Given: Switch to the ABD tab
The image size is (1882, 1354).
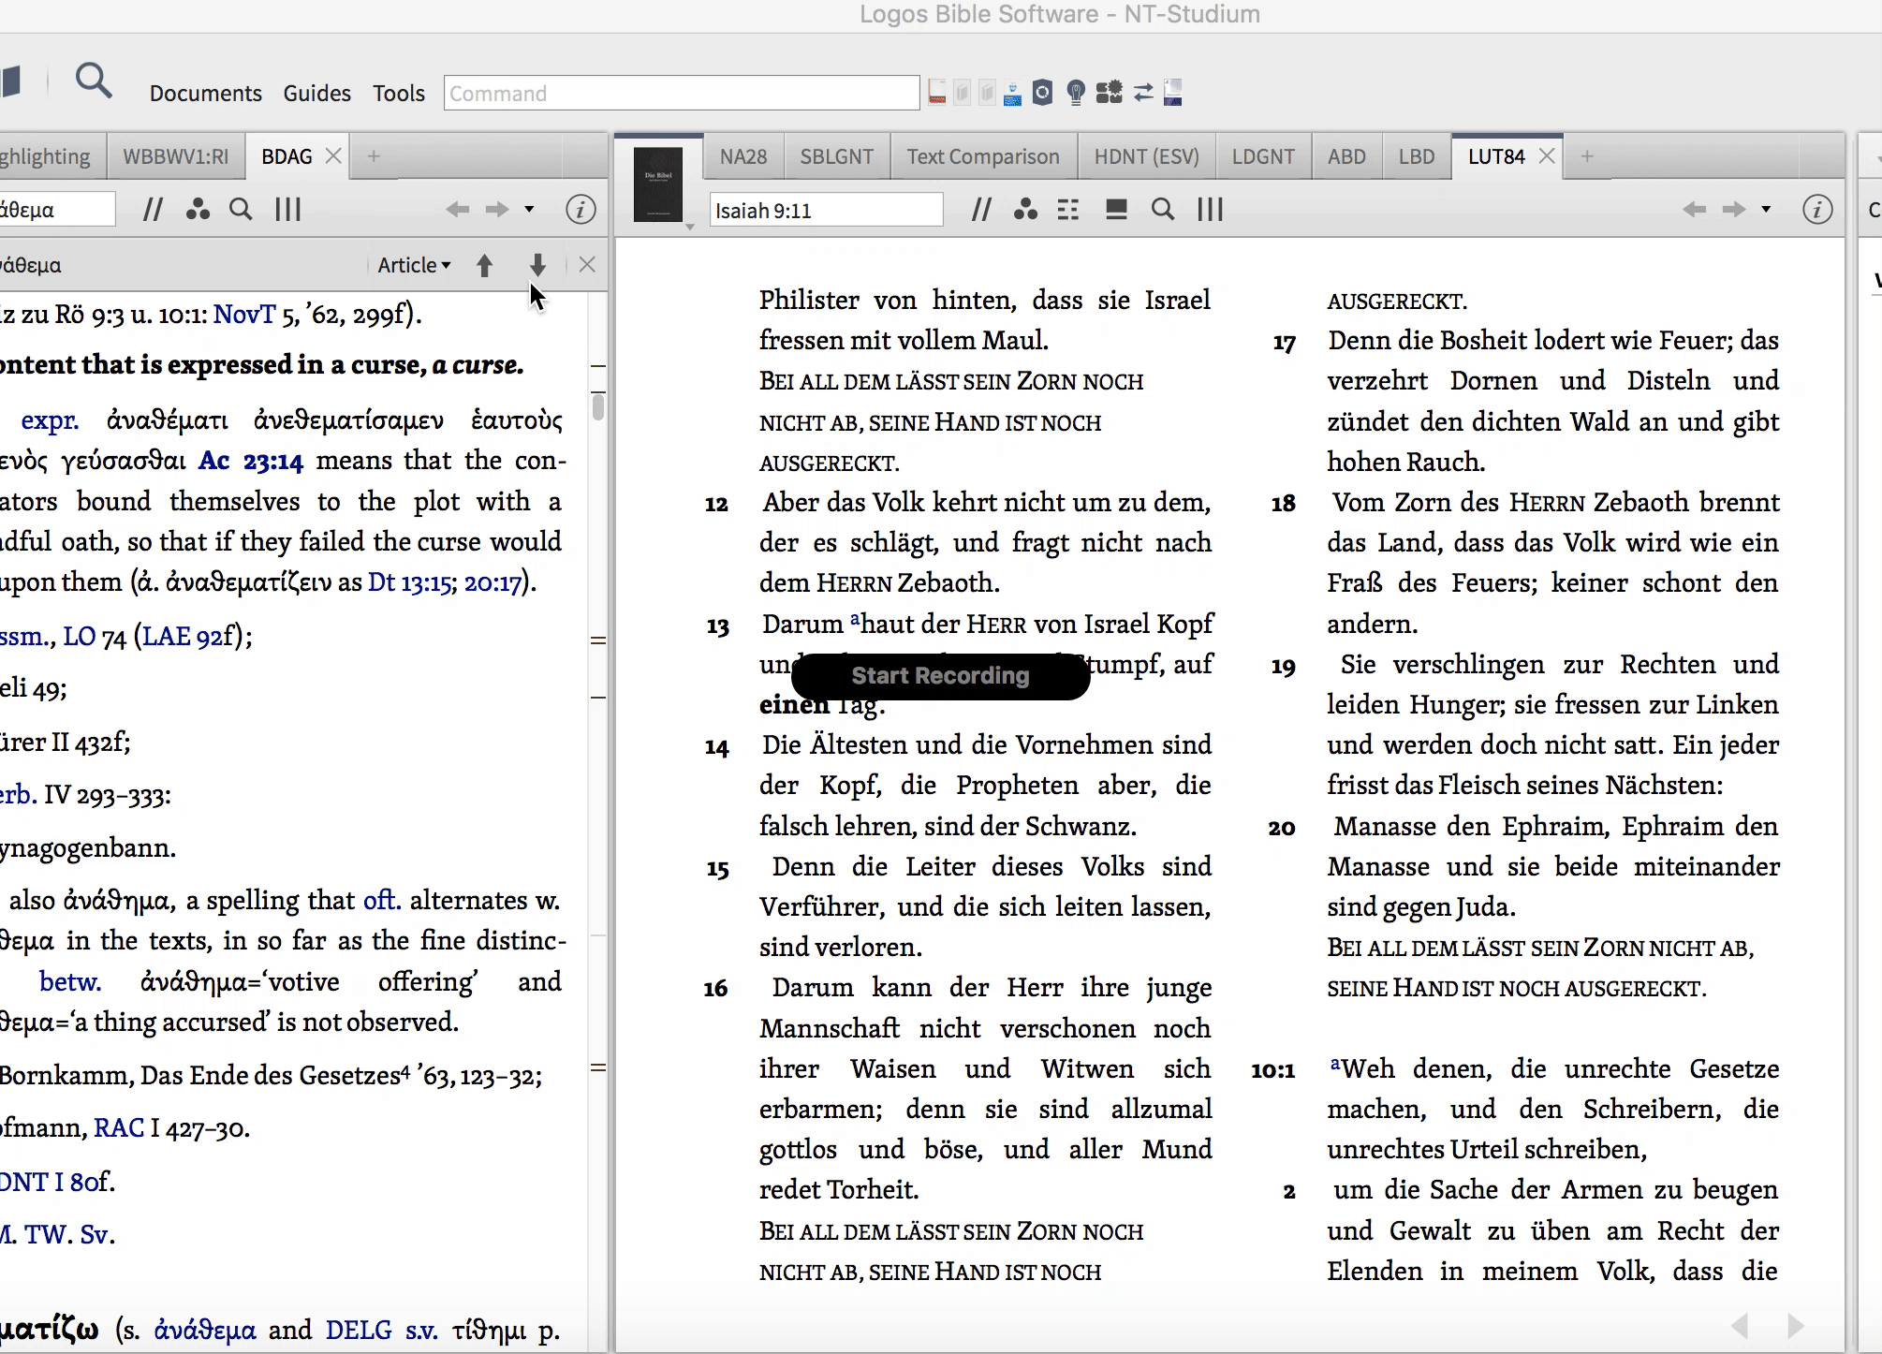Looking at the screenshot, I should [1346, 156].
